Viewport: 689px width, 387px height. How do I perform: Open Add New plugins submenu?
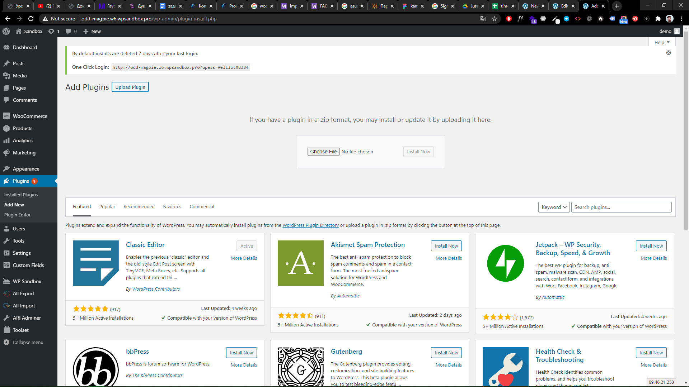14,205
